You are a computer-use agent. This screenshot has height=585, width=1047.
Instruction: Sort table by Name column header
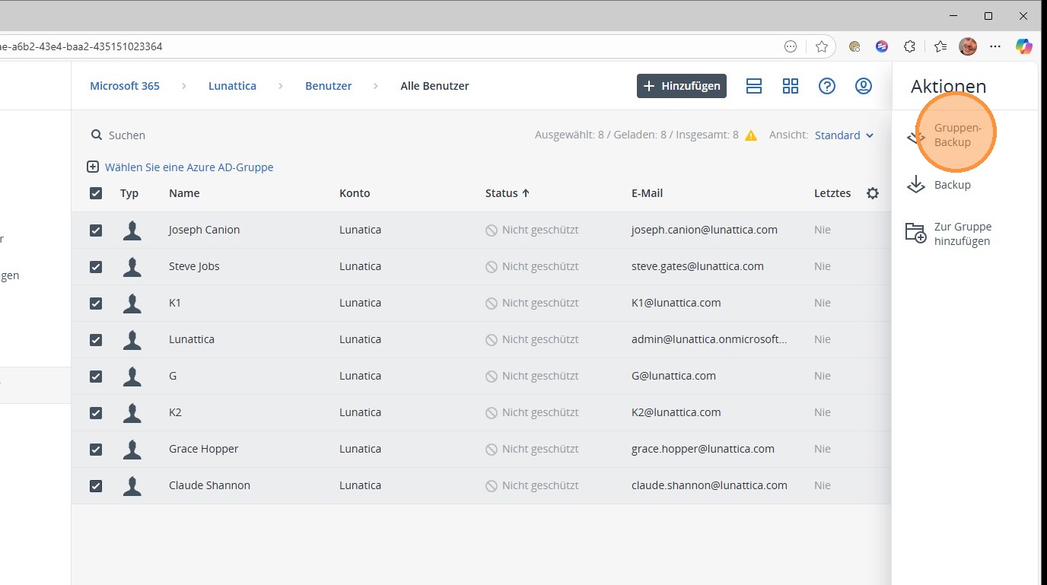184,193
